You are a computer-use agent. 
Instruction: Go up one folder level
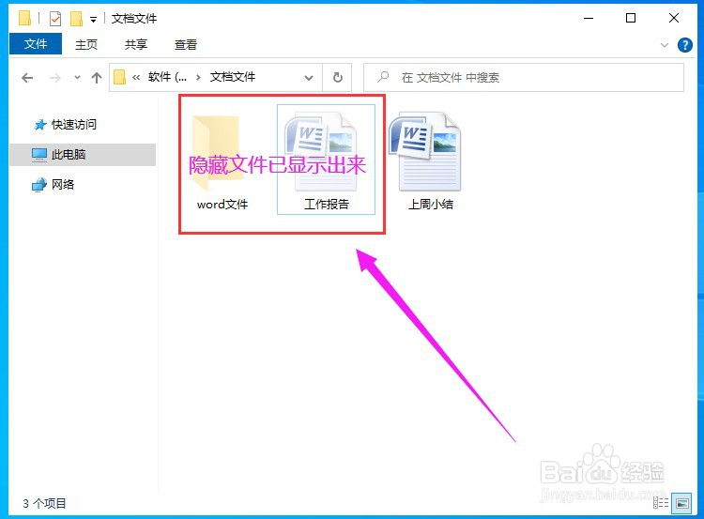tap(96, 78)
